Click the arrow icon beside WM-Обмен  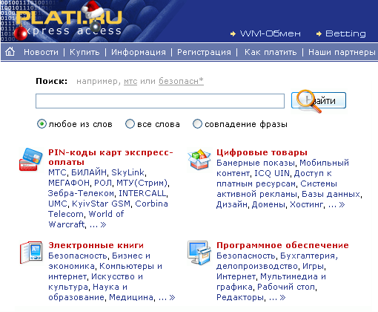(233, 33)
